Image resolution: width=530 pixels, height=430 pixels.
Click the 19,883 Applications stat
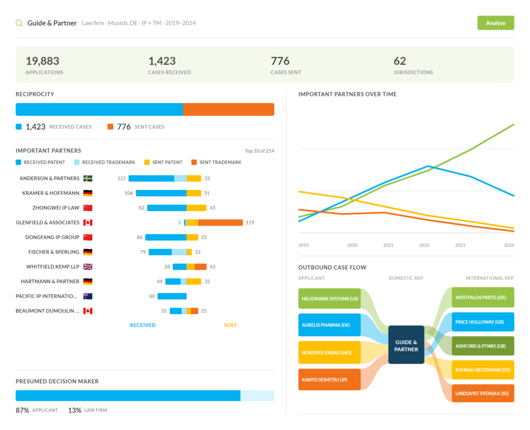click(45, 65)
